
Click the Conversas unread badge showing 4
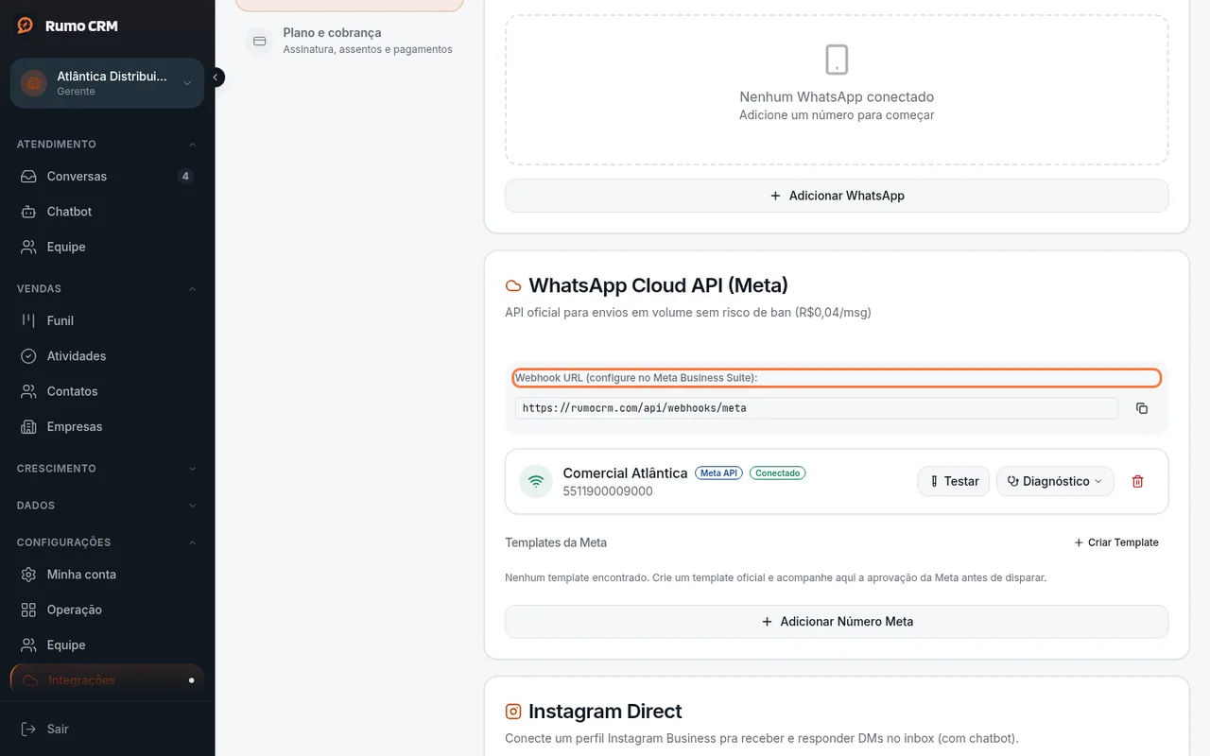point(185,177)
